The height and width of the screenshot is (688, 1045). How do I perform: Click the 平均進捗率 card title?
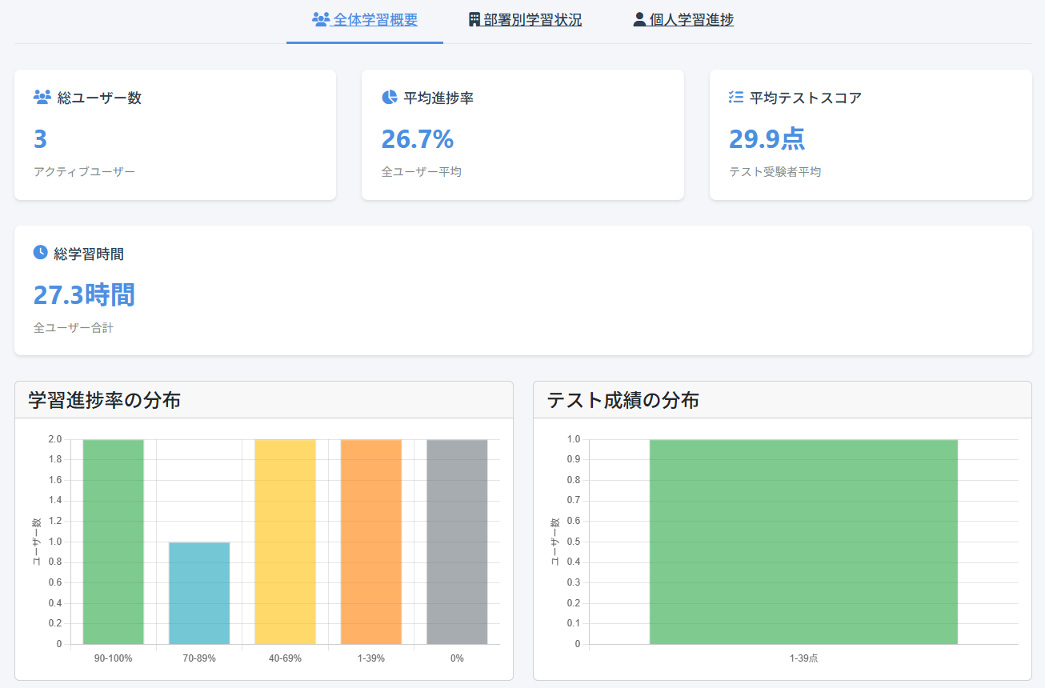[x=438, y=98]
